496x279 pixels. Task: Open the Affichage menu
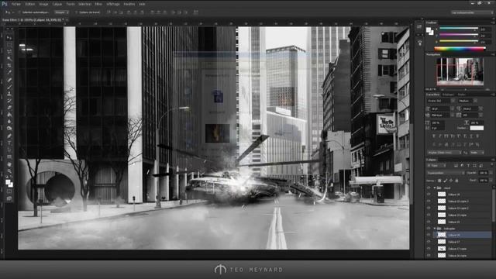(x=113, y=4)
